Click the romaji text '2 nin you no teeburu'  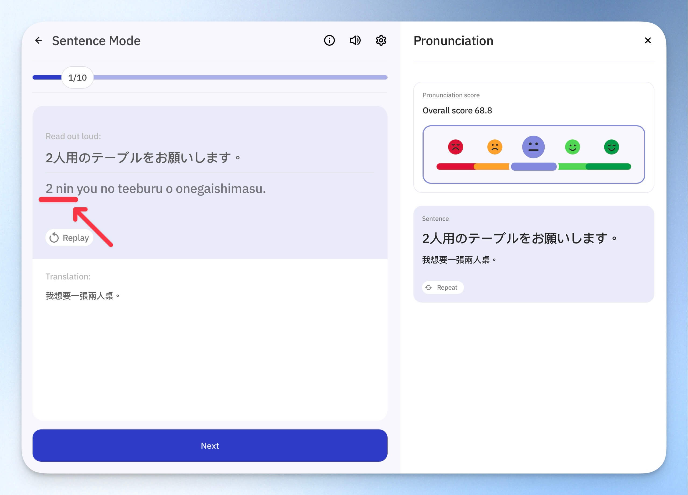pos(104,189)
